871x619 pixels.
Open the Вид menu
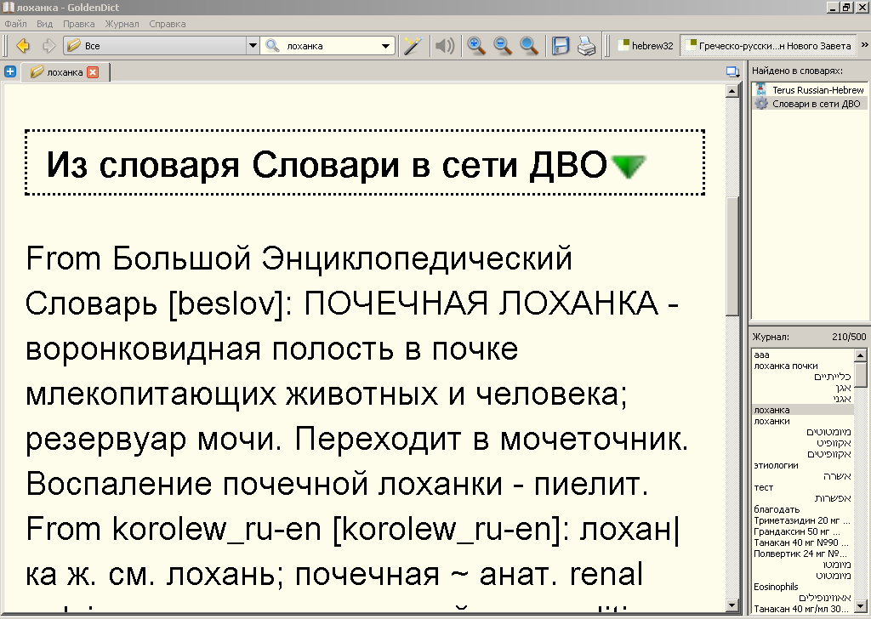click(x=44, y=24)
